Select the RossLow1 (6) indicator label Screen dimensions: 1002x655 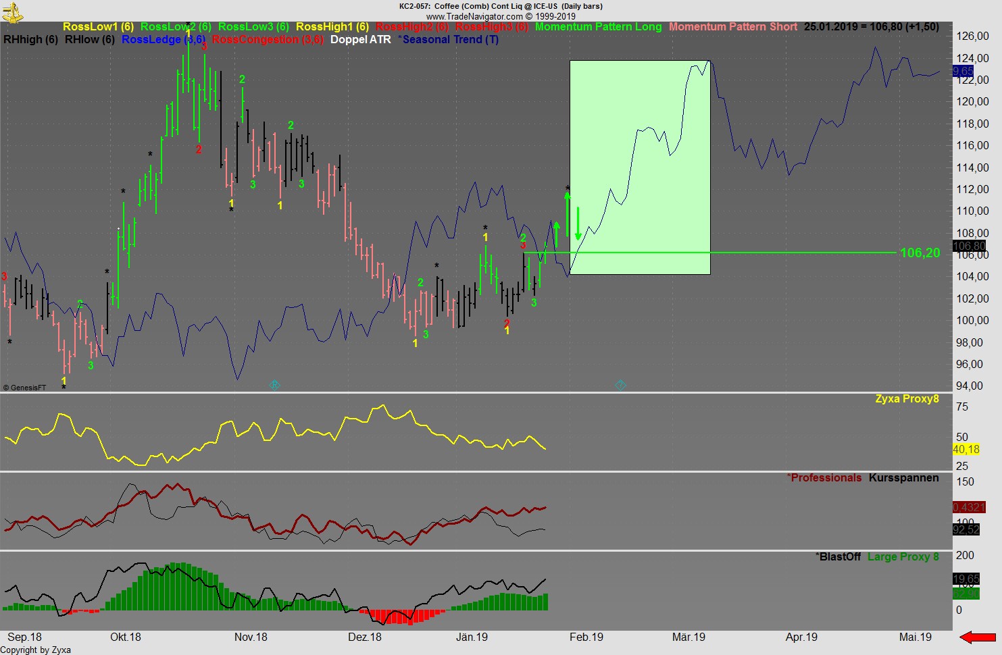point(98,27)
